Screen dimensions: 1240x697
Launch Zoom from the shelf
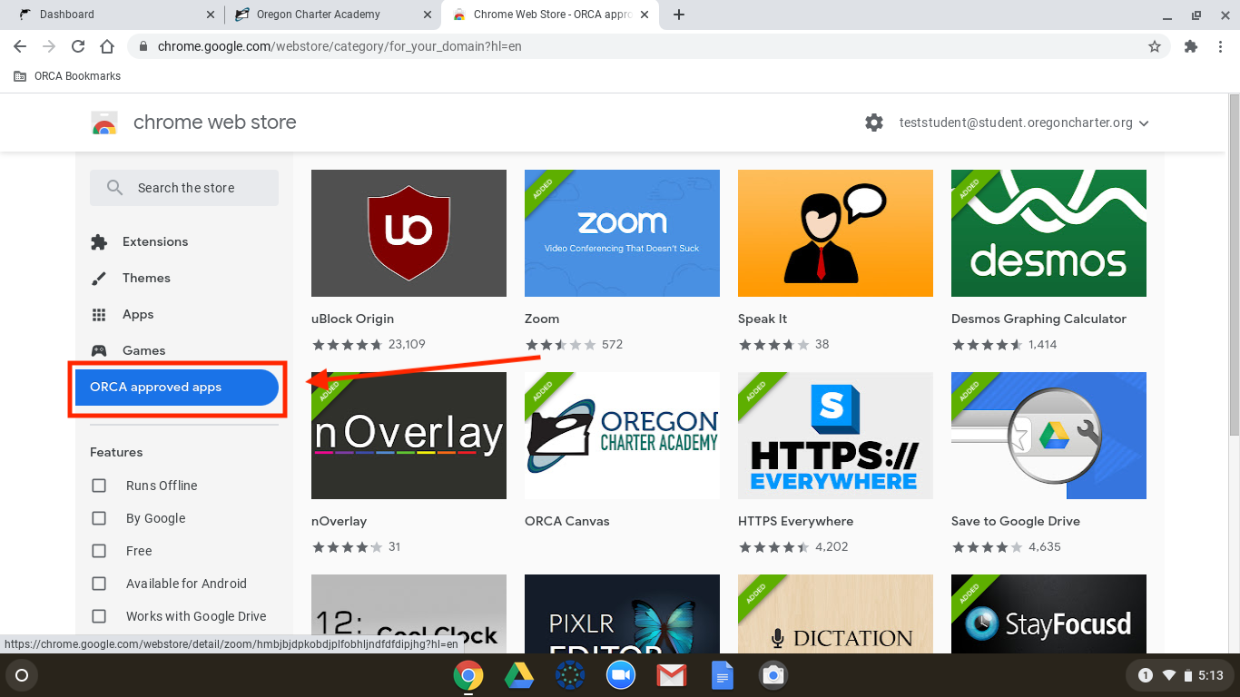pos(621,675)
